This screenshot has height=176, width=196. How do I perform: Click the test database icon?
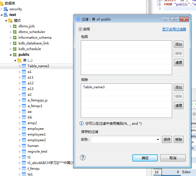click(x=6, y=15)
